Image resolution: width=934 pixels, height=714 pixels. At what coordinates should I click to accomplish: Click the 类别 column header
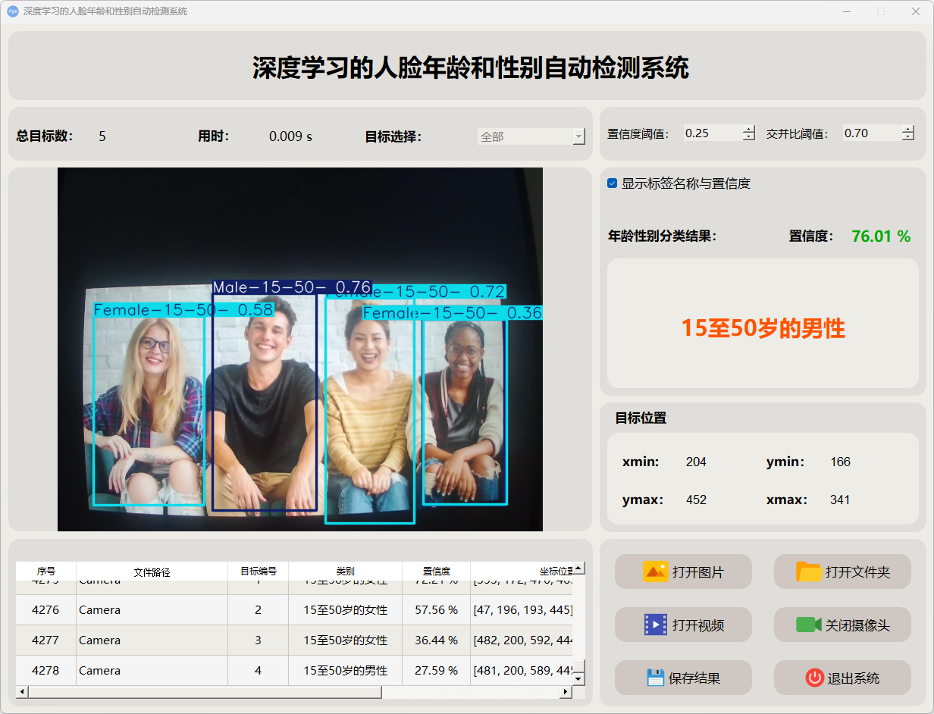[x=345, y=572]
